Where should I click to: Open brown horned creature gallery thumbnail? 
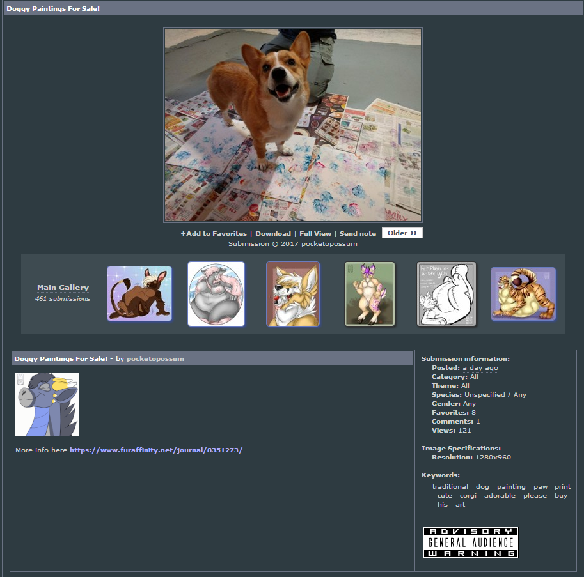pyautogui.click(x=139, y=293)
